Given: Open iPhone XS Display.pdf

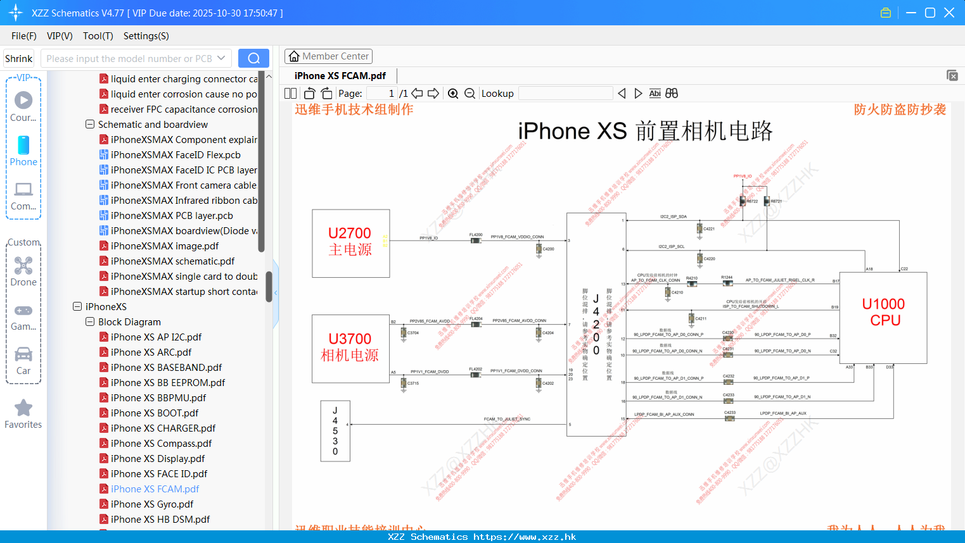Looking at the screenshot, I should [x=158, y=458].
